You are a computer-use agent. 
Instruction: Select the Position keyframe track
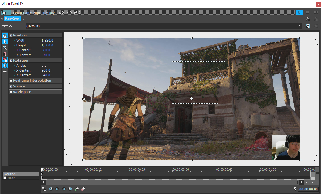pos(21,174)
